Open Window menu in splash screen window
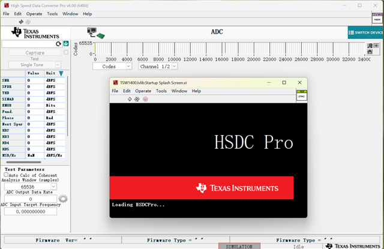Image resolution: width=384 pixels, height=249 pixels. coord(179,91)
